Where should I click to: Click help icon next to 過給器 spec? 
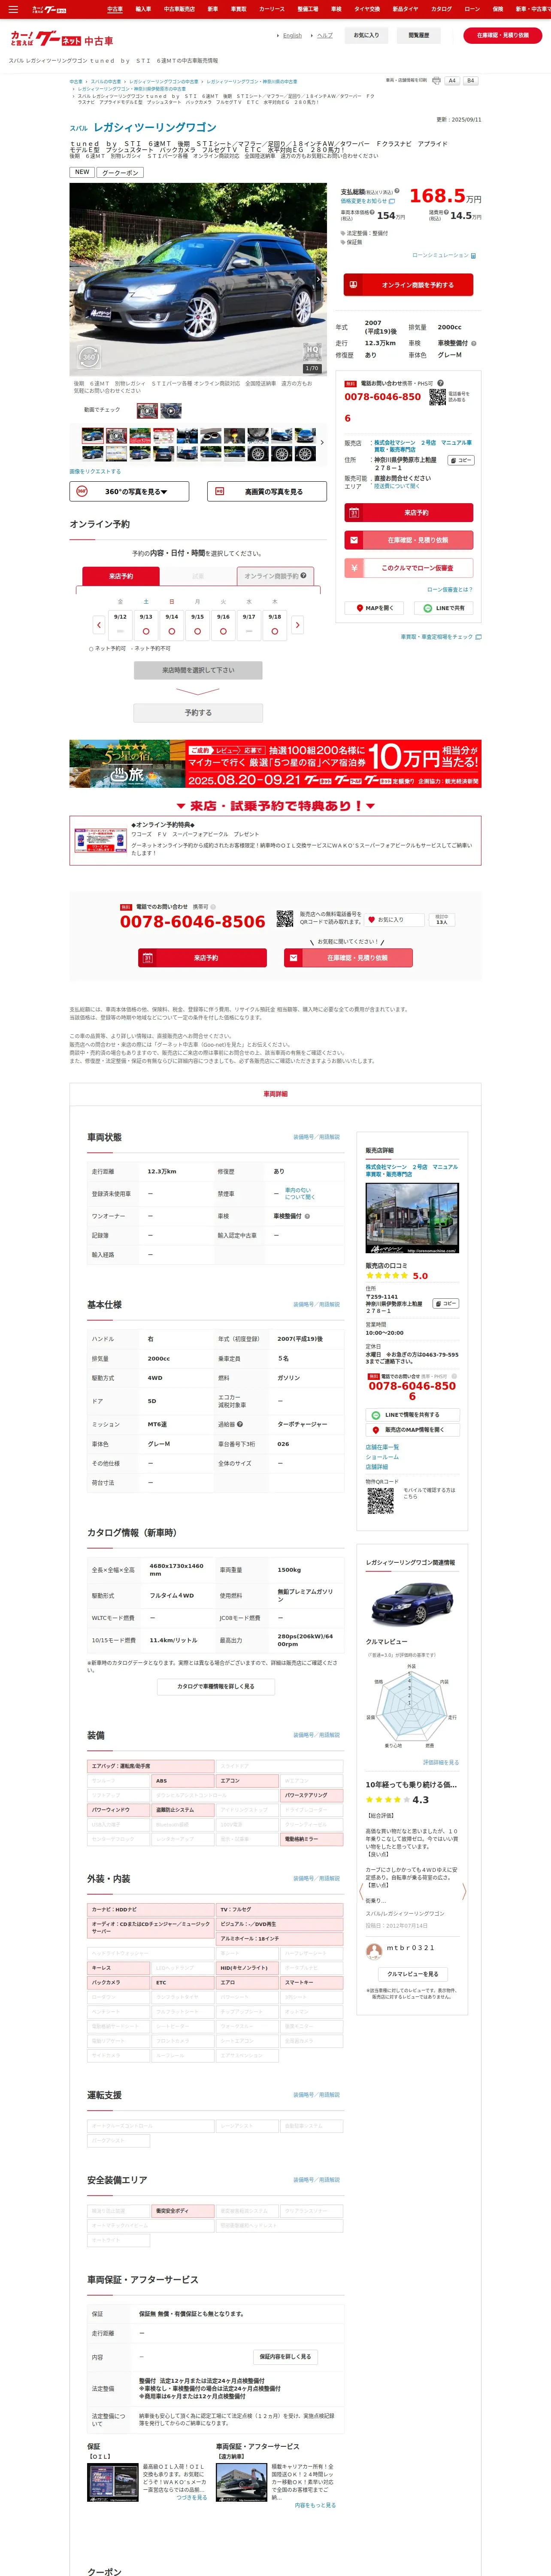click(x=240, y=1424)
